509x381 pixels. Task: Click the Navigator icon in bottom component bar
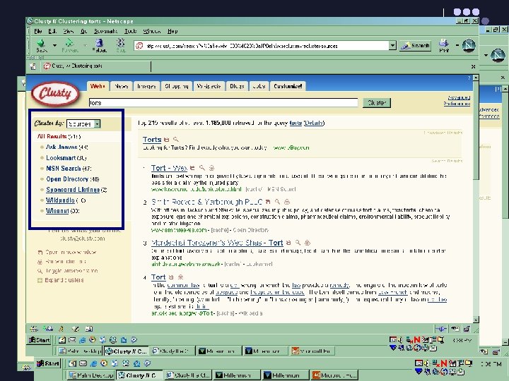coord(34,329)
